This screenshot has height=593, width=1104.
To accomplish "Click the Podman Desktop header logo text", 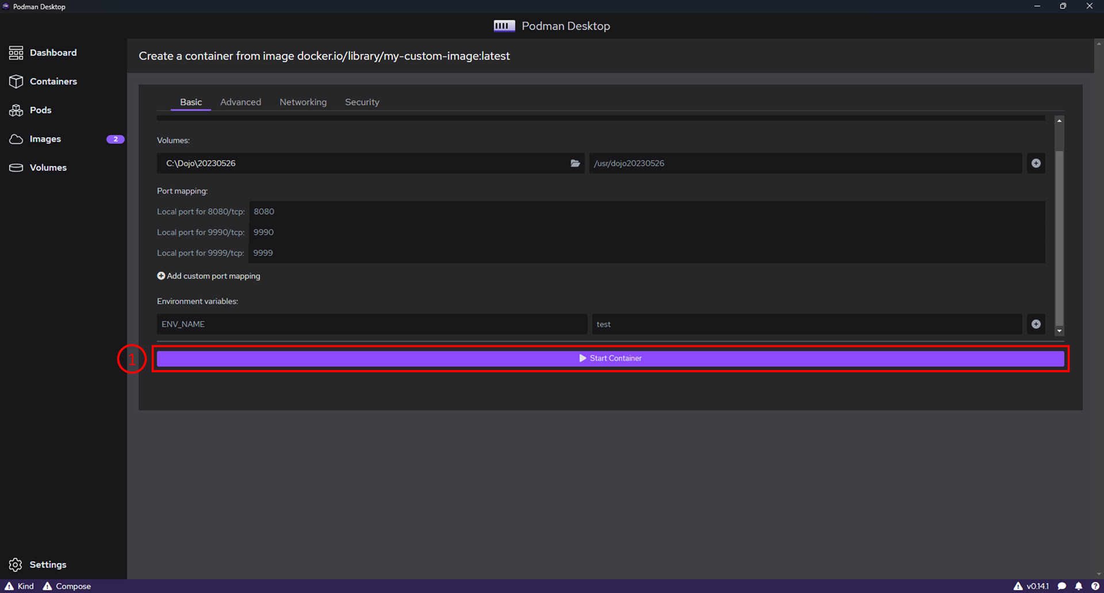I will click(x=566, y=26).
